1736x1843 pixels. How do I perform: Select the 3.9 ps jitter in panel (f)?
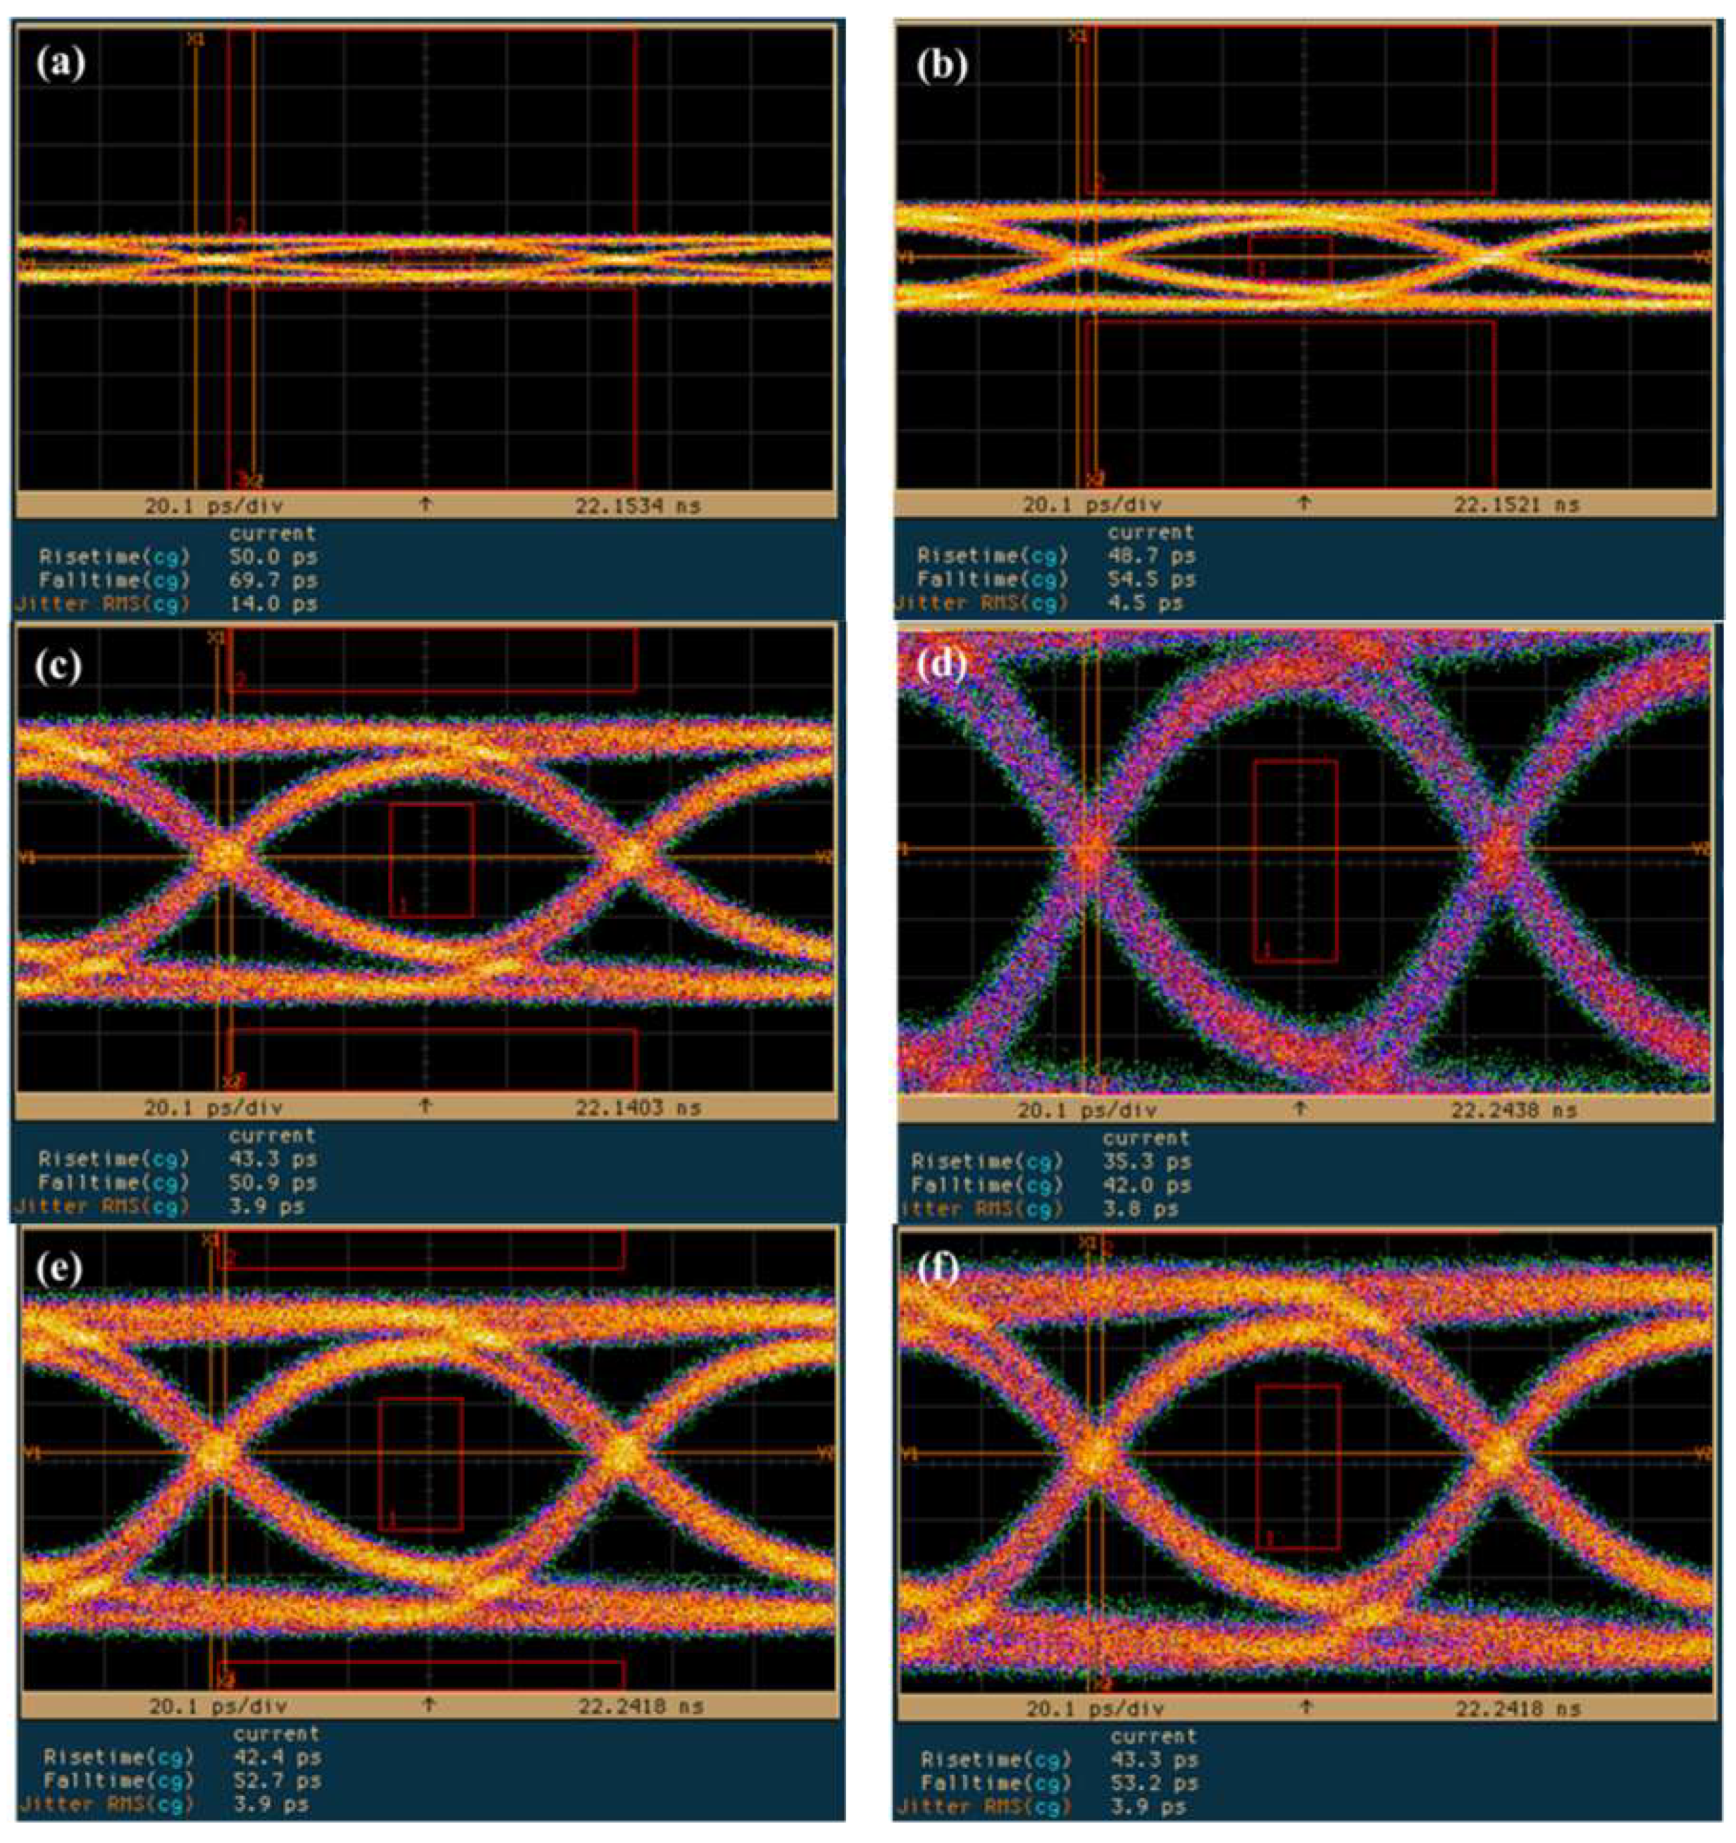click(1148, 1806)
